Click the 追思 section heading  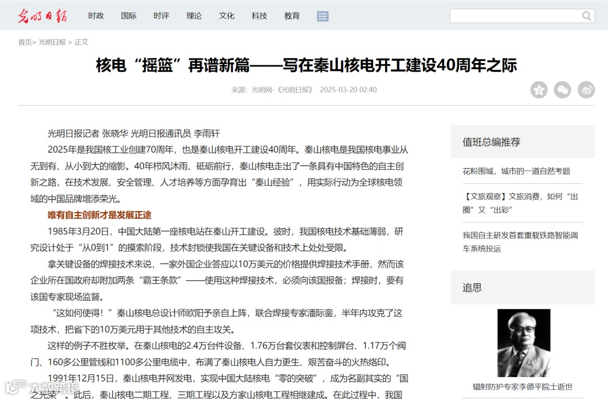click(x=472, y=288)
